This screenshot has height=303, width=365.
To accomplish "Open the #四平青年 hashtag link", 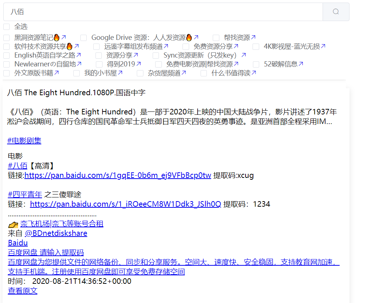I will click(x=25, y=194).
